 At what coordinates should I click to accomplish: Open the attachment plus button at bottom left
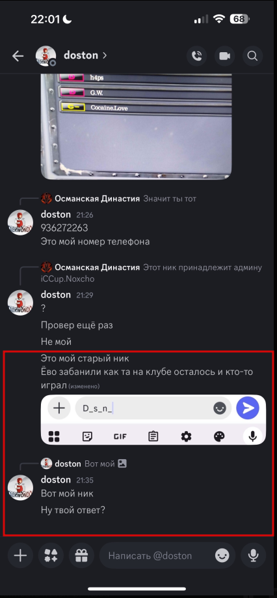[20, 556]
